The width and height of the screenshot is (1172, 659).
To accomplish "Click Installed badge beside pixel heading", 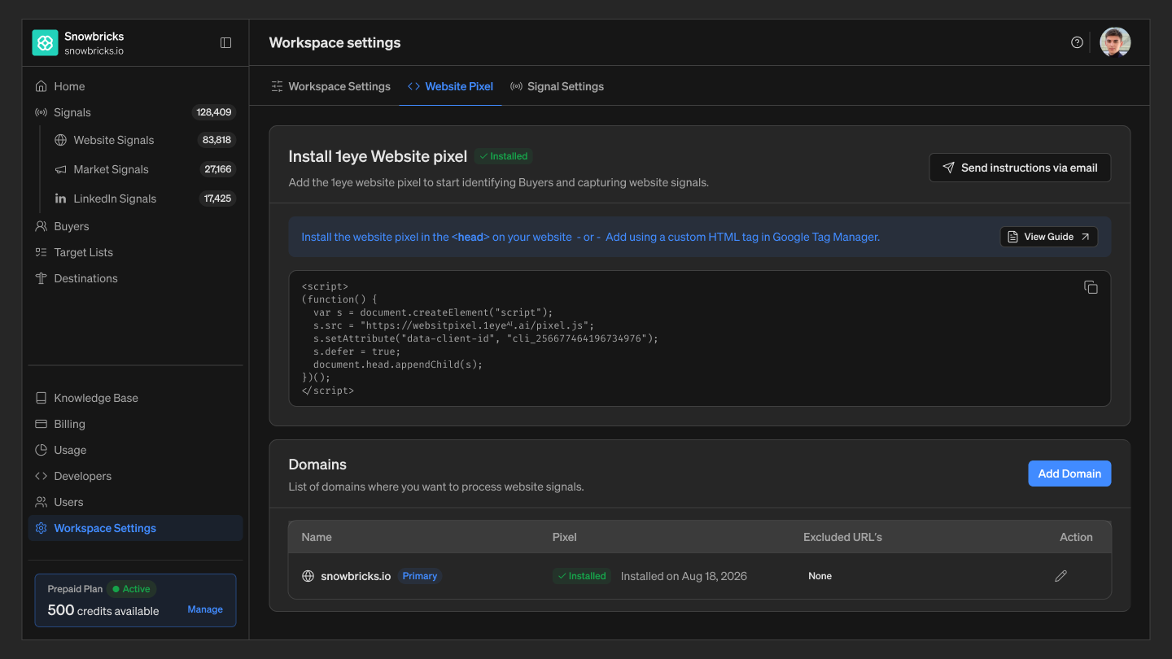I will pyautogui.click(x=504, y=156).
